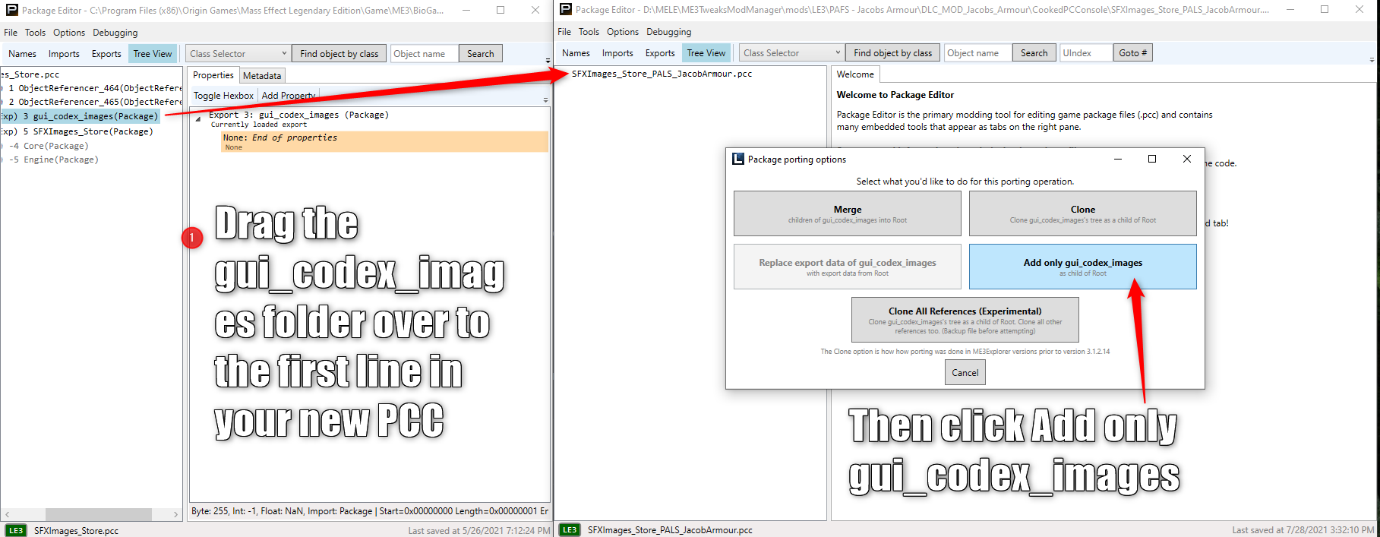Open the Properties tab

point(213,75)
